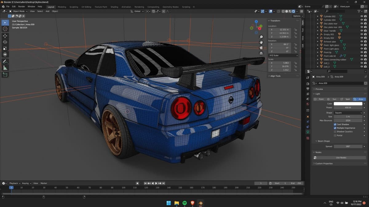This screenshot has height=207, width=369.
Task: Select the Rotate tool in the toolbar
Action: coord(5,42)
